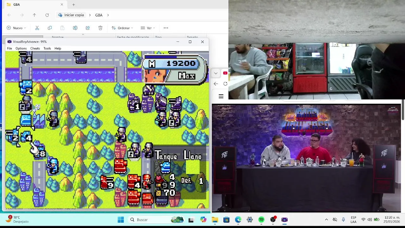Expand the chevron after Iniciar copia breadcrumb
This screenshot has height=228, width=405.
(90, 15)
